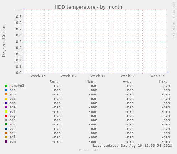The width and height of the screenshot is (177, 154).
Task: Click the red sdg legend swatch
Action: (6, 116)
